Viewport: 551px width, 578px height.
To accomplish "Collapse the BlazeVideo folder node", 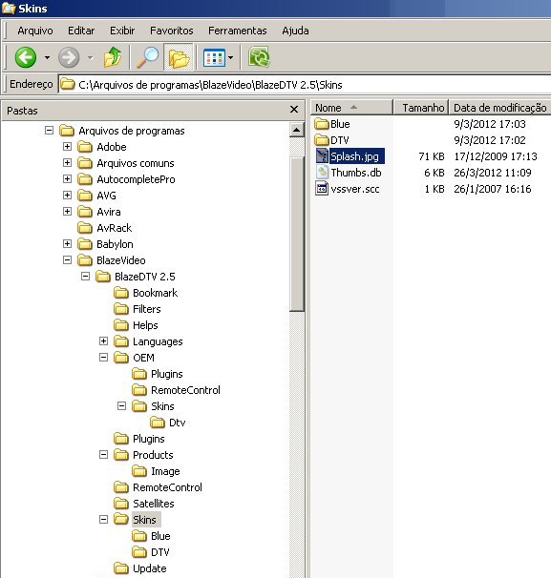I will coord(67,260).
